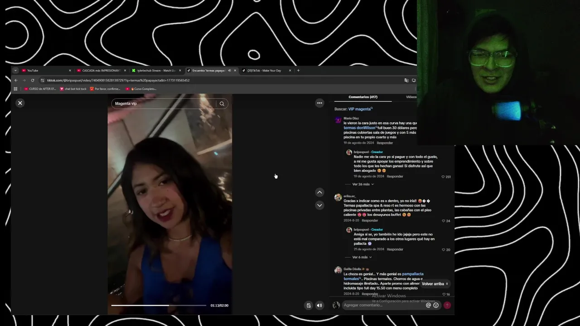The height and width of the screenshot is (326, 580).
Task: Click Volver arriba button
Action: pos(435,284)
